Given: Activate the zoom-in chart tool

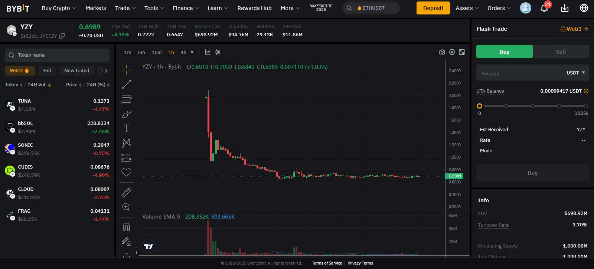Looking at the screenshot, I should coord(126,207).
